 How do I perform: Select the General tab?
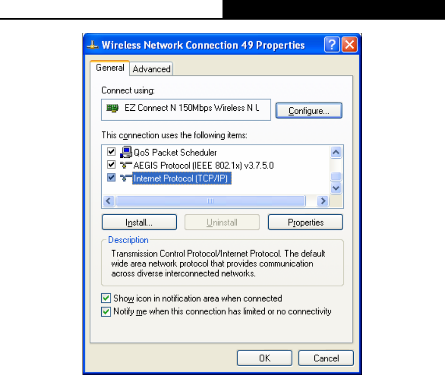point(110,68)
